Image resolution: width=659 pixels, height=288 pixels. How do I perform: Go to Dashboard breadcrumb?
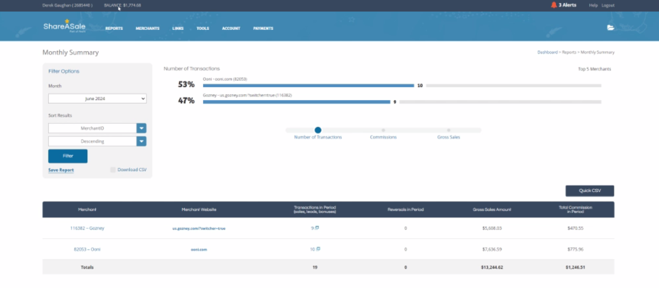(x=547, y=52)
